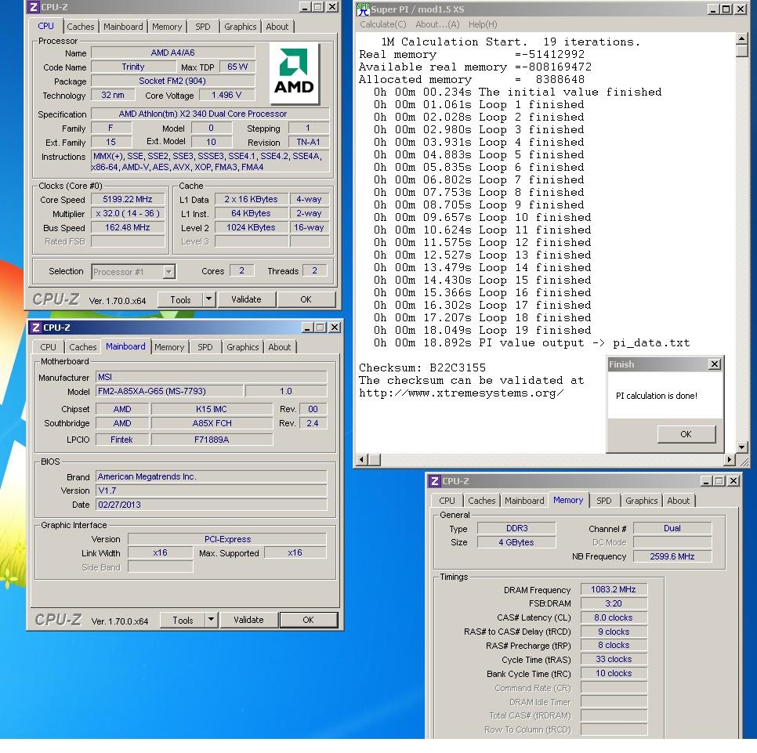Click the Southbridge A85X FCH field

pyautogui.click(x=212, y=423)
